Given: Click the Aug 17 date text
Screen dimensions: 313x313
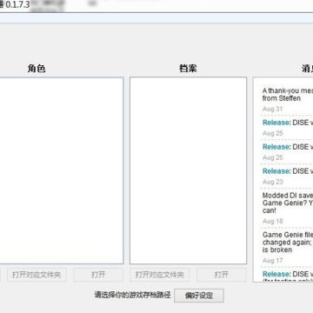Looking at the screenshot, I should (x=272, y=261).
